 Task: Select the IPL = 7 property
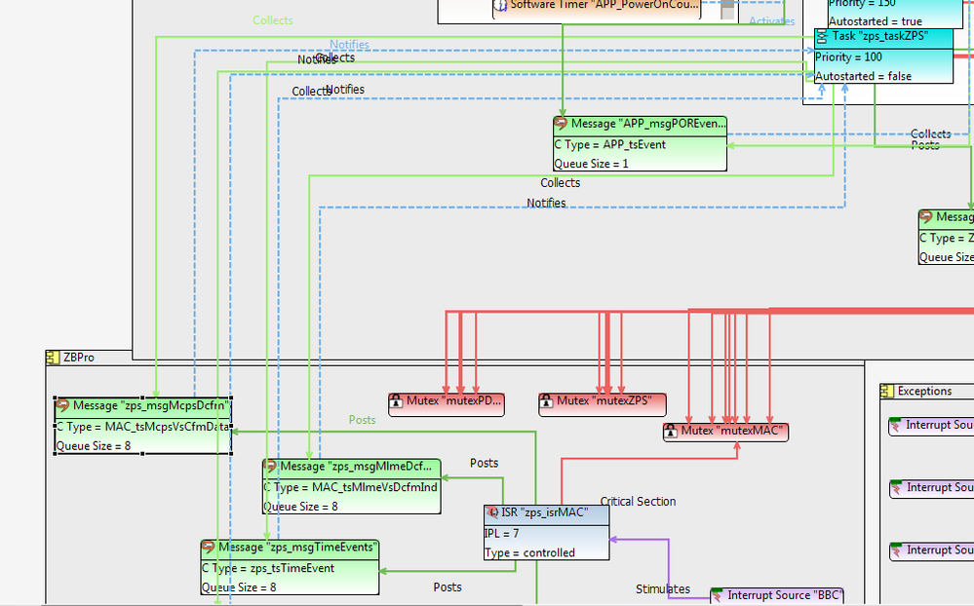click(502, 533)
